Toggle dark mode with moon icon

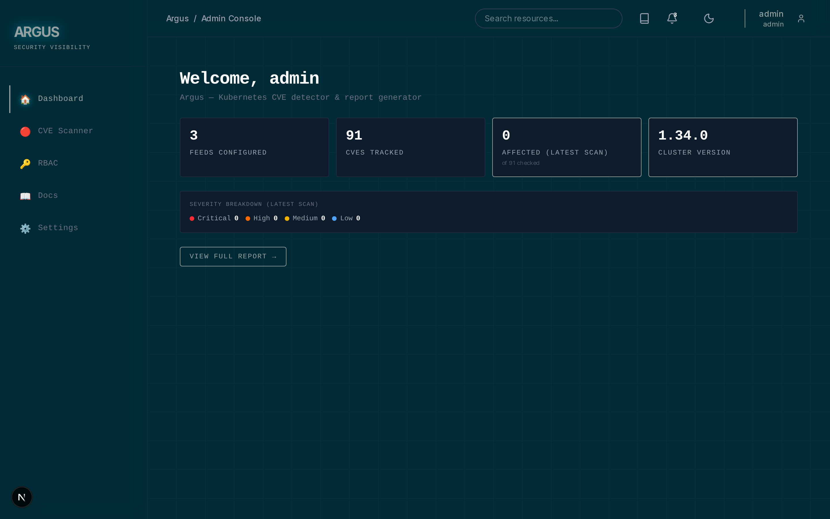pos(709,18)
